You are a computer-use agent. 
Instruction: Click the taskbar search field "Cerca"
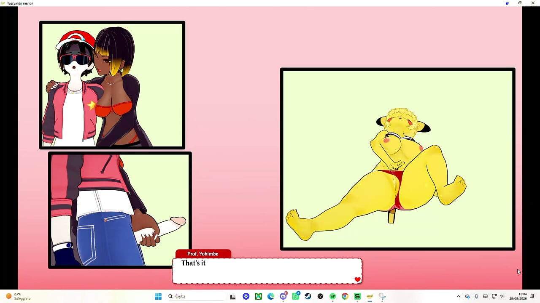[197, 296]
